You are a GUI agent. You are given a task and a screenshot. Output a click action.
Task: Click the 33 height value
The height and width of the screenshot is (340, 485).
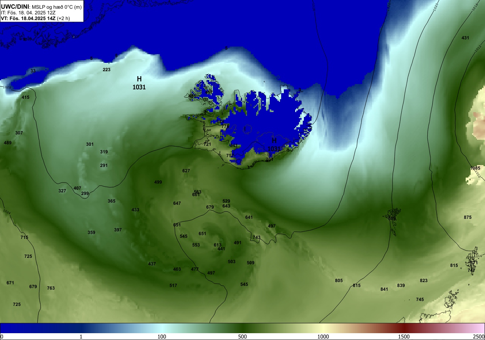(33, 71)
